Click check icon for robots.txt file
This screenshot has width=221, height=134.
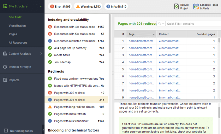(x=50, y=55)
